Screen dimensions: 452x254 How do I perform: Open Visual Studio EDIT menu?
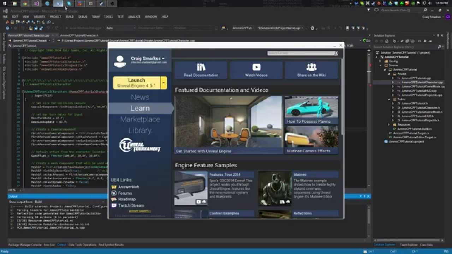click(x=15, y=17)
